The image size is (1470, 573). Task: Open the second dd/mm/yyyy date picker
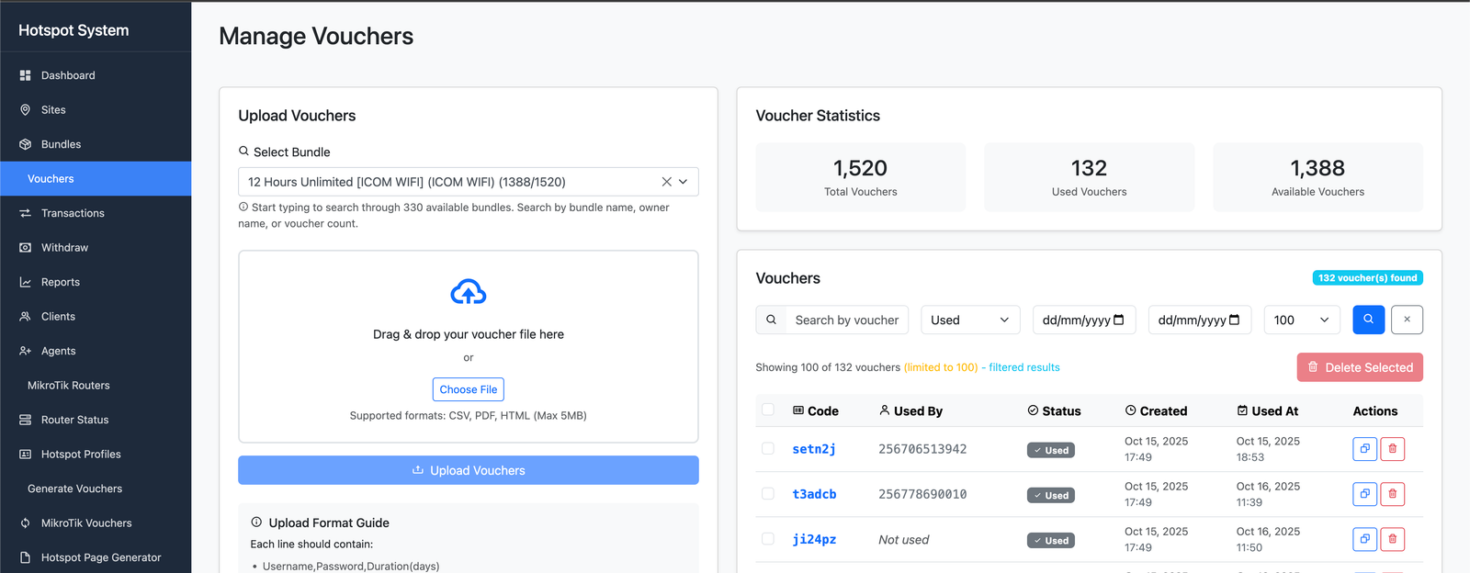(1200, 320)
